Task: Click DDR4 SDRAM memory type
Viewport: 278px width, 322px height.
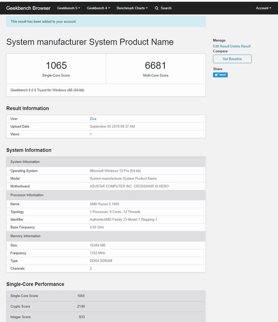Action: [101, 261]
